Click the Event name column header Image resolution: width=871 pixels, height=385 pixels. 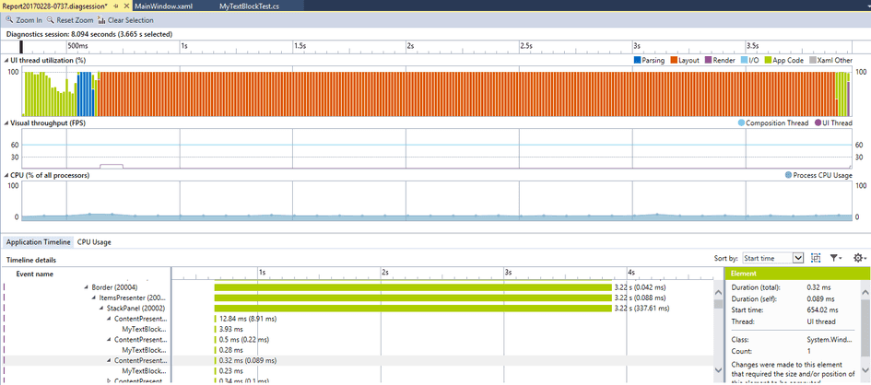(x=34, y=274)
